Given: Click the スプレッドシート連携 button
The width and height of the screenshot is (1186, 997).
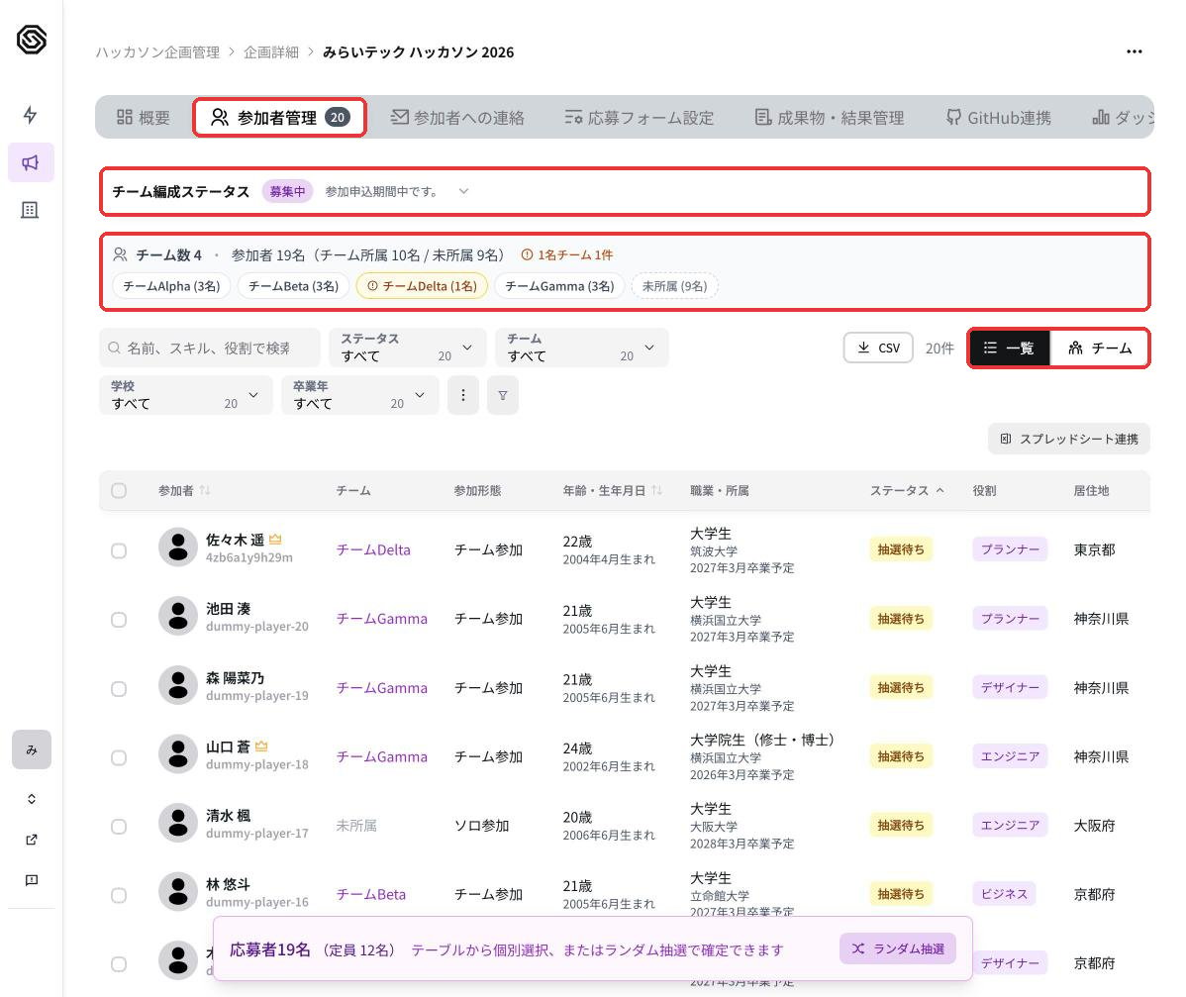Looking at the screenshot, I should [1069, 439].
